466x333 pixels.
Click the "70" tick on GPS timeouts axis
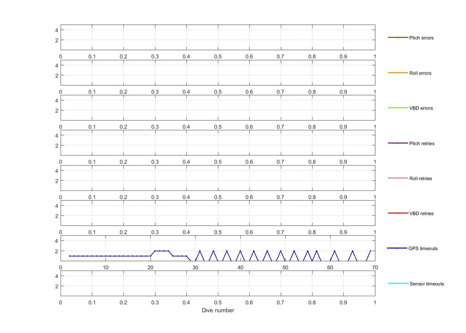point(375,267)
